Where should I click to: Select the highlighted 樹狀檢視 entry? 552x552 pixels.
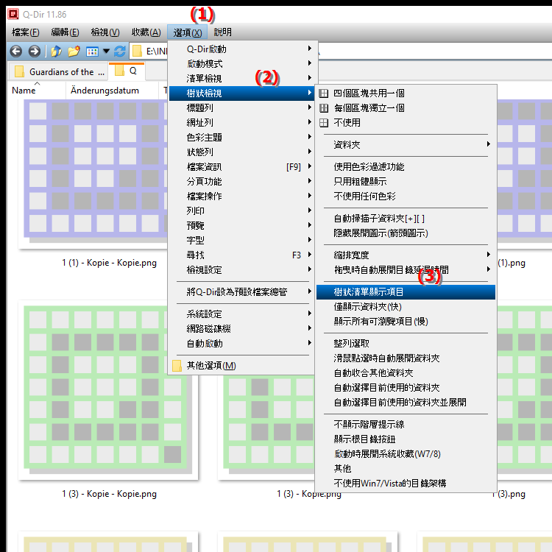coord(241,93)
